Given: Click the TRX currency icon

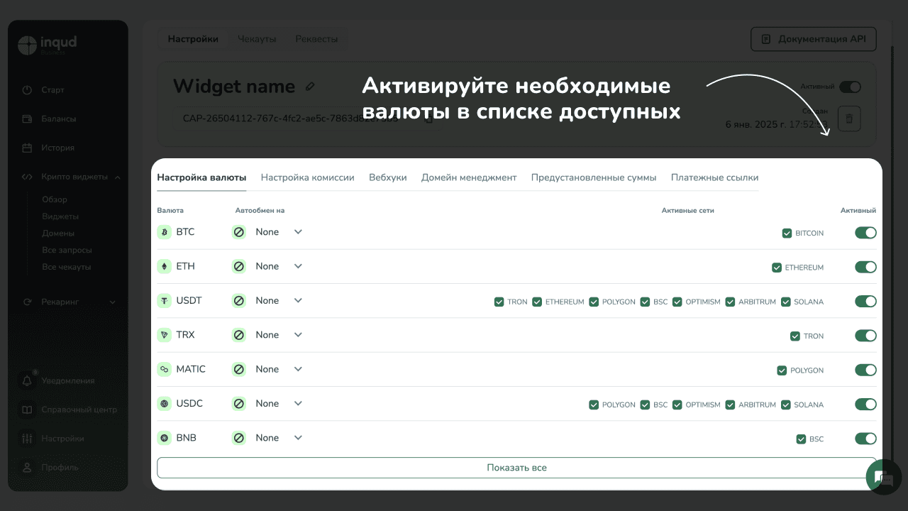Looking at the screenshot, I should pyautogui.click(x=165, y=335).
